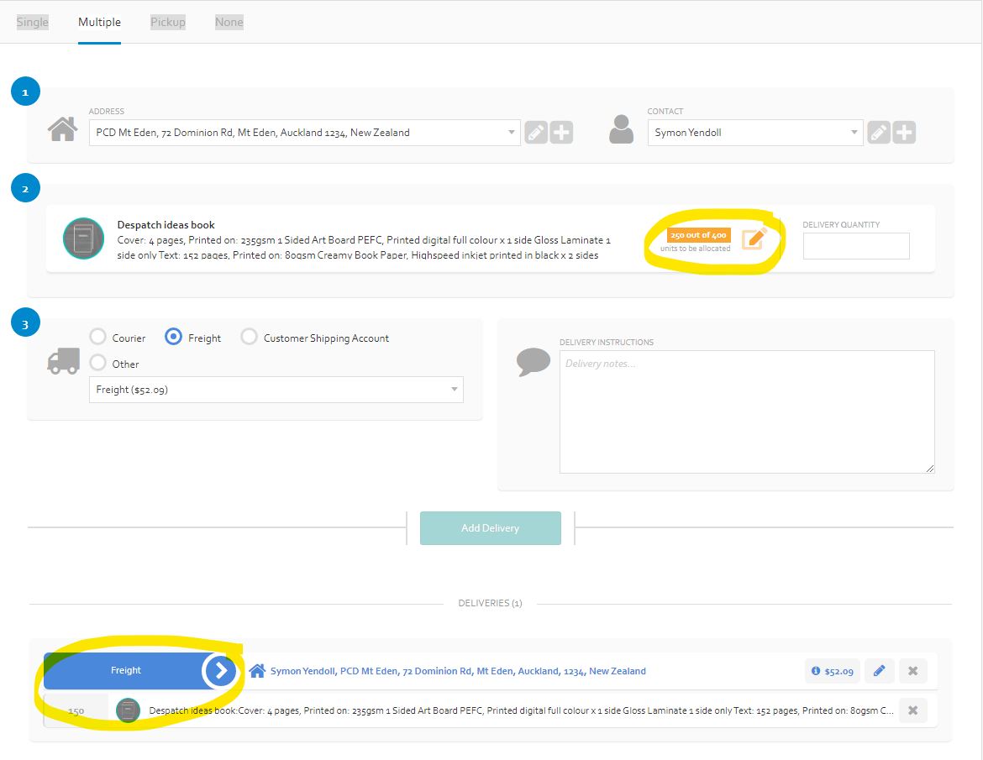Click the delivery truck icon
The width and height of the screenshot is (983, 760).
click(x=63, y=361)
